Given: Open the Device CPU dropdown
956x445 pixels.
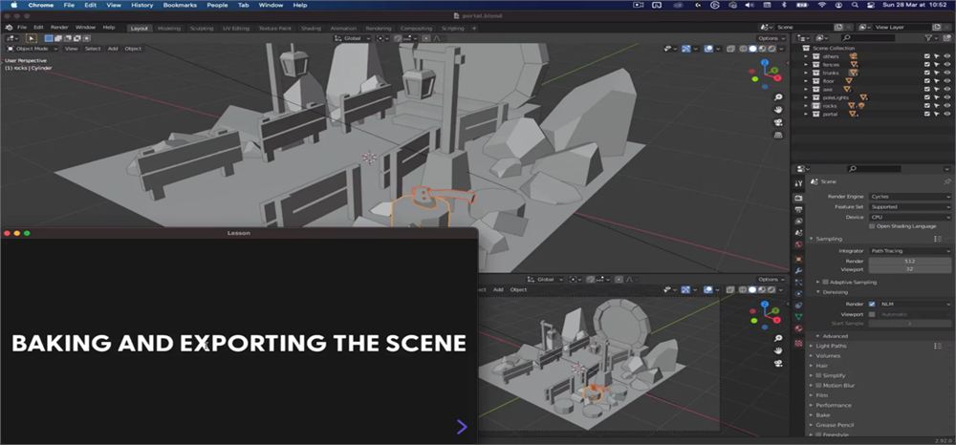Looking at the screenshot, I should click(910, 217).
